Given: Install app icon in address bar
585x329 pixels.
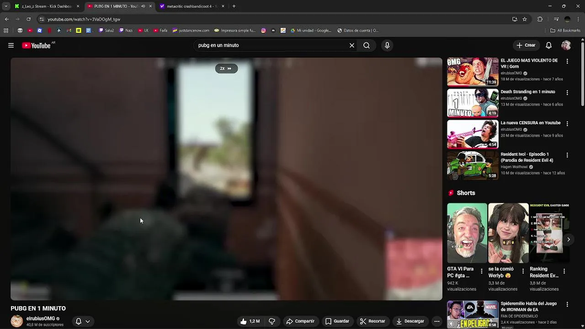Looking at the screenshot, I should (x=515, y=19).
